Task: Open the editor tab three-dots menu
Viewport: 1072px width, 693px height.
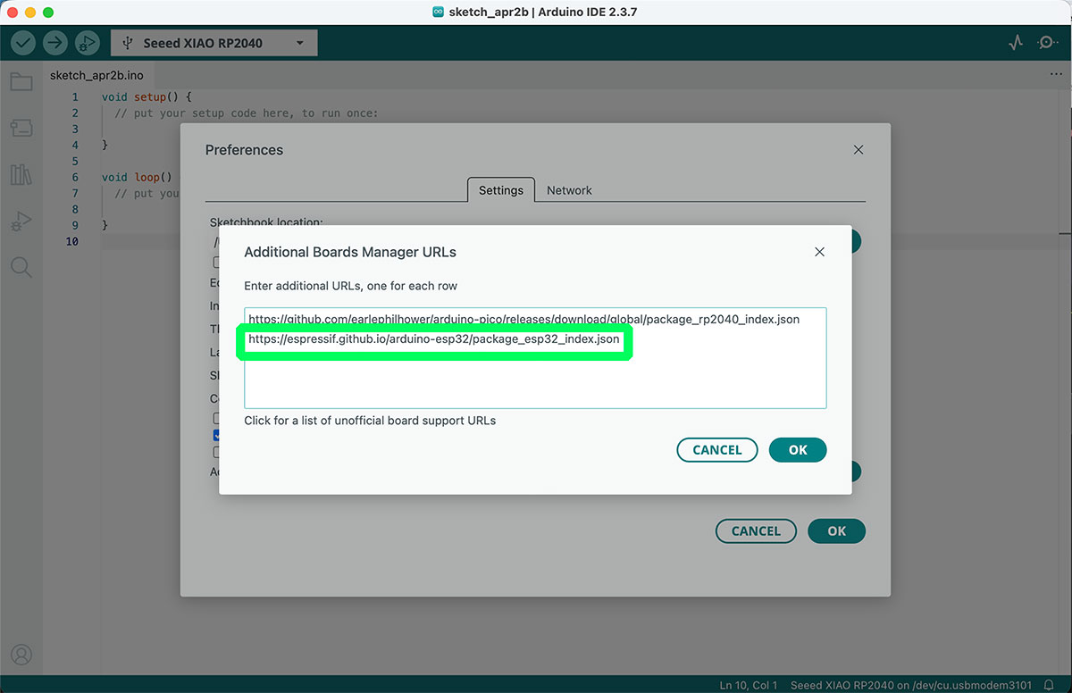Action: pos(1056,75)
